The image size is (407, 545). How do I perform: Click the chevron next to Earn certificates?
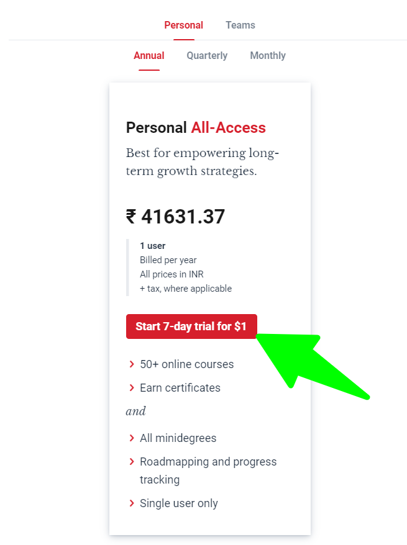[132, 388]
